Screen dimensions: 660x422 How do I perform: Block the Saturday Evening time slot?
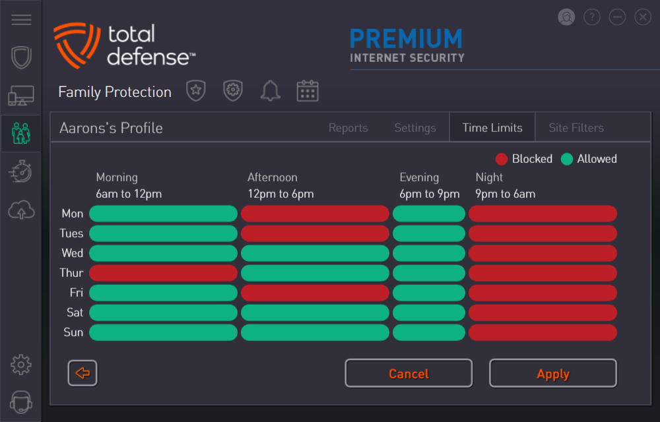point(429,312)
